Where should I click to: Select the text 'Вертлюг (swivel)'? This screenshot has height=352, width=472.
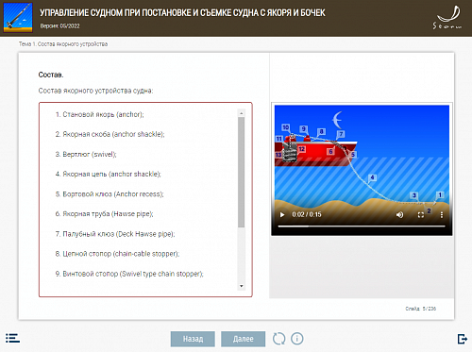pos(89,155)
